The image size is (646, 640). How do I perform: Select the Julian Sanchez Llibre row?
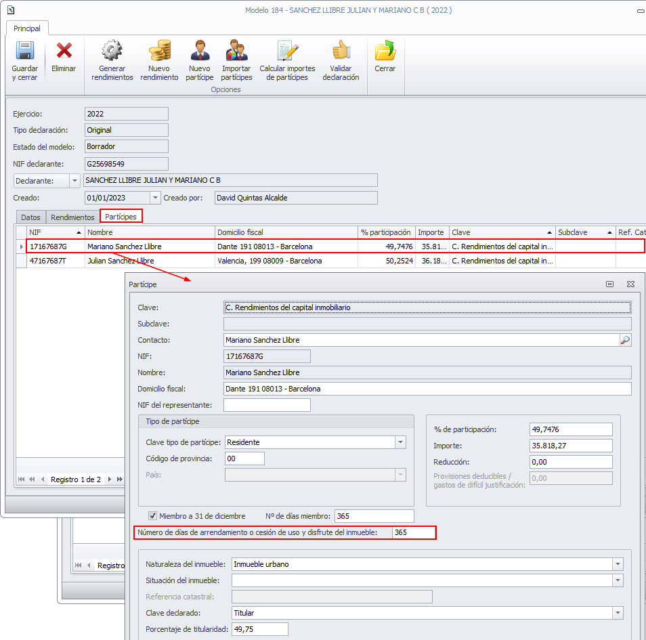[330, 261]
